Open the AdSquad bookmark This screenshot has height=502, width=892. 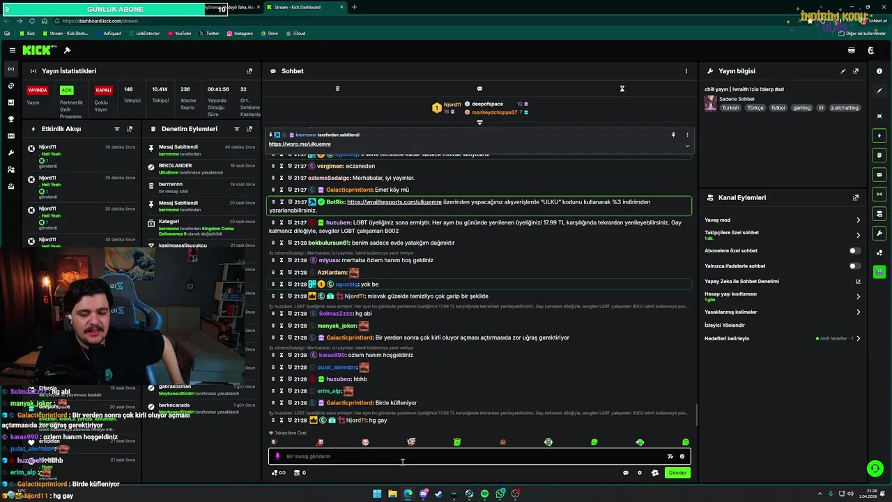click(108, 33)
